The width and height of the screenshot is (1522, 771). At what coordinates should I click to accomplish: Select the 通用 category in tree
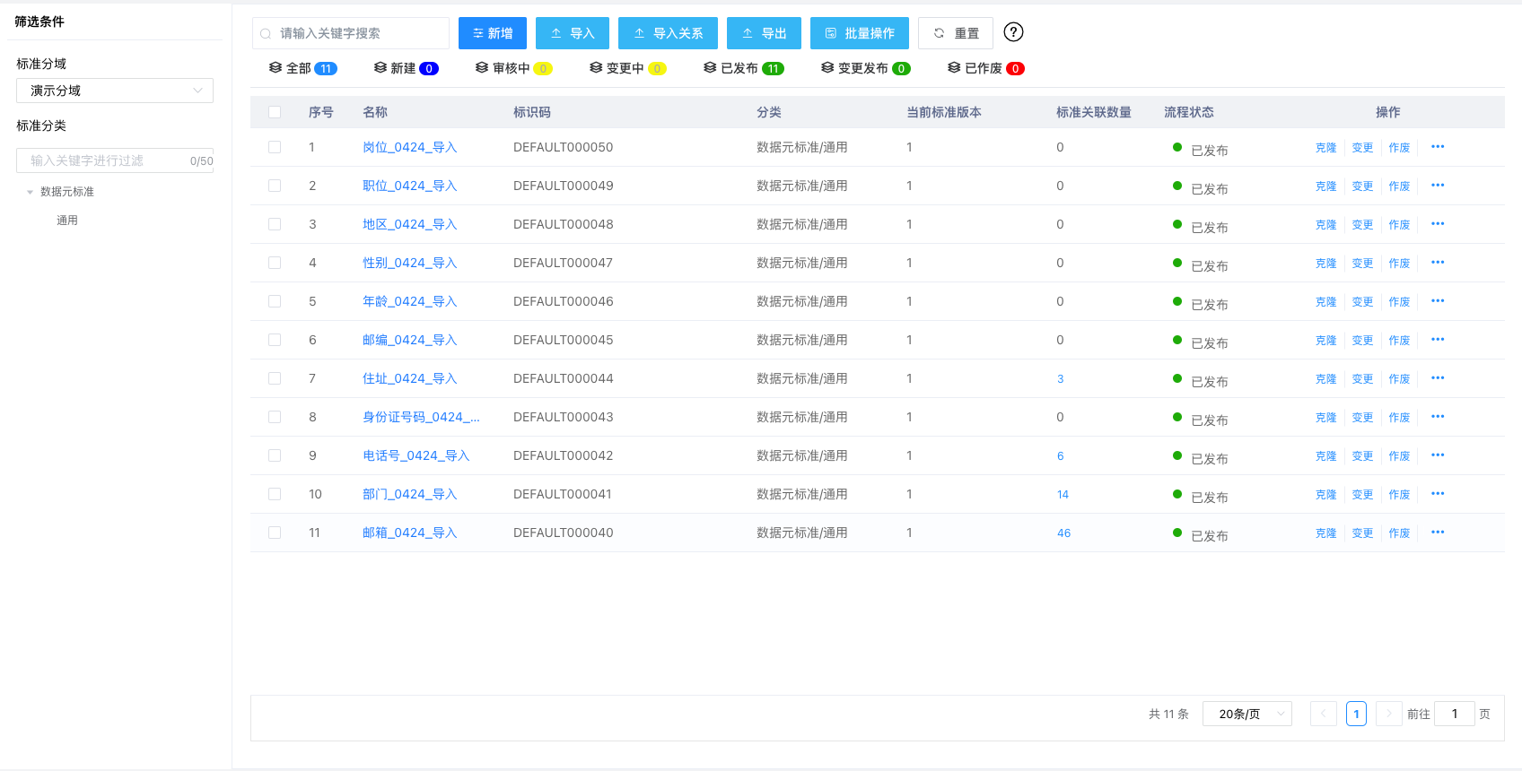[x=67, y=221]
